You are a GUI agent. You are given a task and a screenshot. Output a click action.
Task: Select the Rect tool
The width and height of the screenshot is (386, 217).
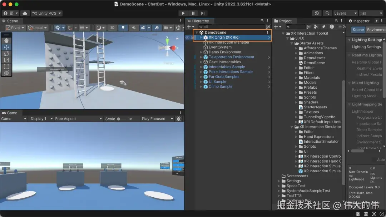click(x=6, y=66)
